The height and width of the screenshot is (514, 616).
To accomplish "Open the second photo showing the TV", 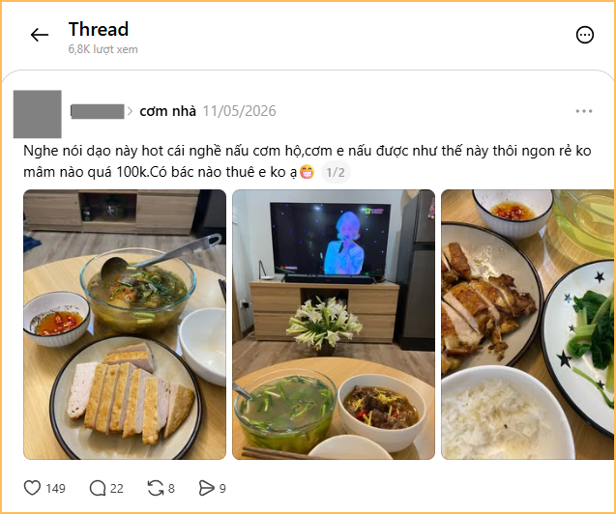I will (334, 325).
